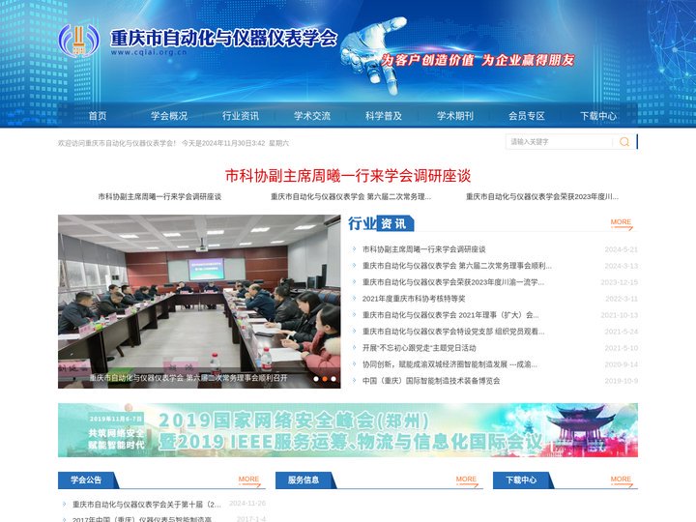Open sub-headline 荣获2023年度川...
This screenshot has height=522, width=696.
click(x=542, y=196)
